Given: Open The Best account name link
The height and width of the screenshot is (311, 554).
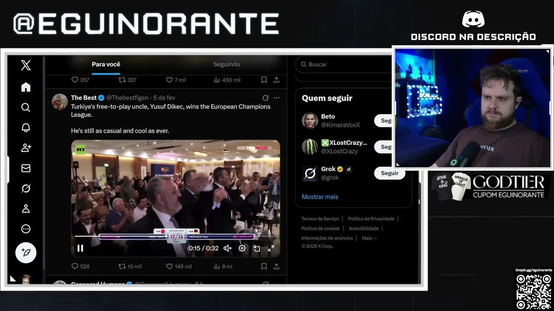Looking at the screenshot, I should (84, 98).
